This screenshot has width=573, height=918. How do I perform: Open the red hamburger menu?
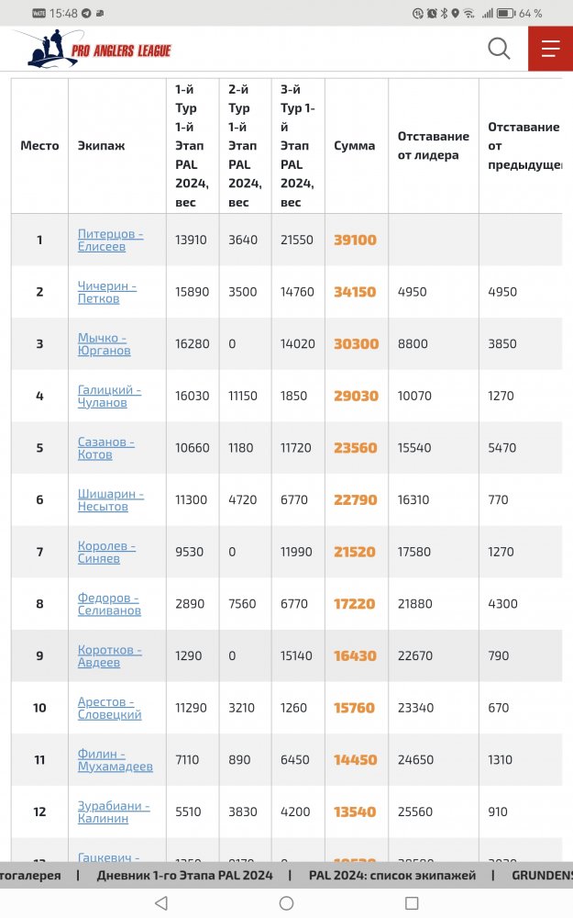pos(550,49)
